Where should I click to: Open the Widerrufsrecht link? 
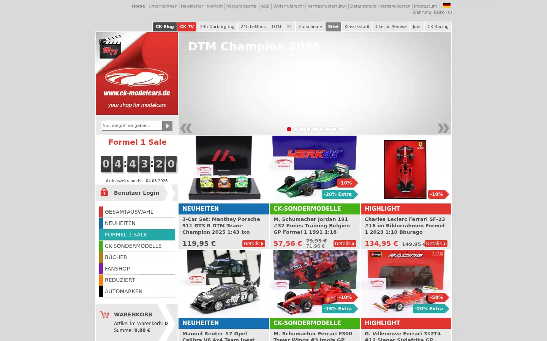point(289,6)
